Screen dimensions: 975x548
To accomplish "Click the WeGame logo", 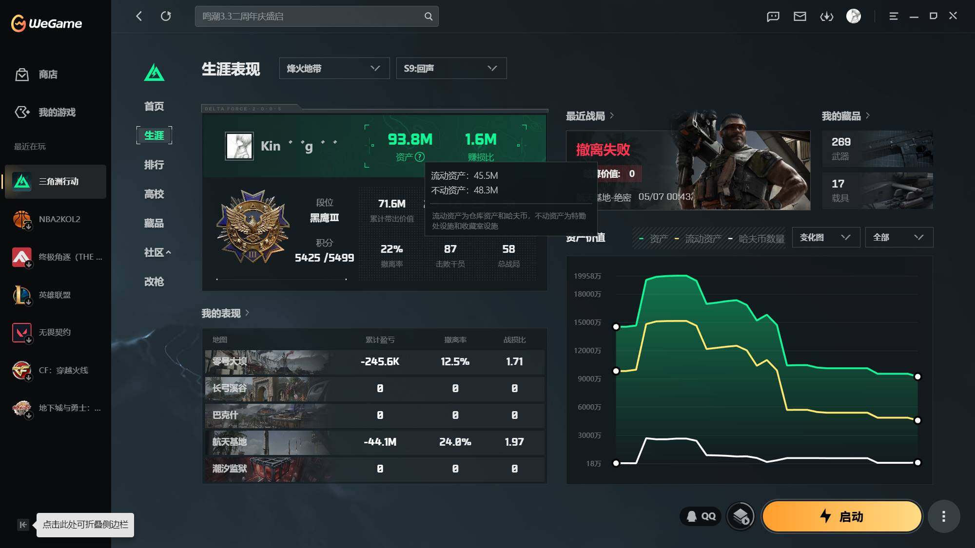I will point(46,23).
